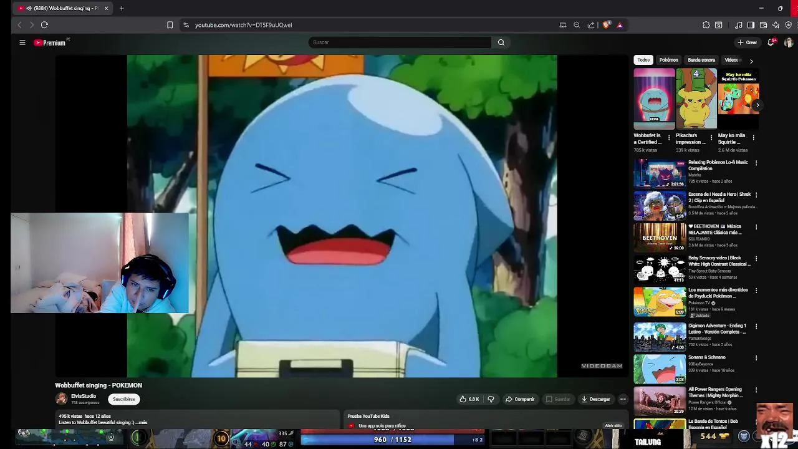798x449 pixels.
Task: Go back with the browser back arrow
Action: pos(19,25)
